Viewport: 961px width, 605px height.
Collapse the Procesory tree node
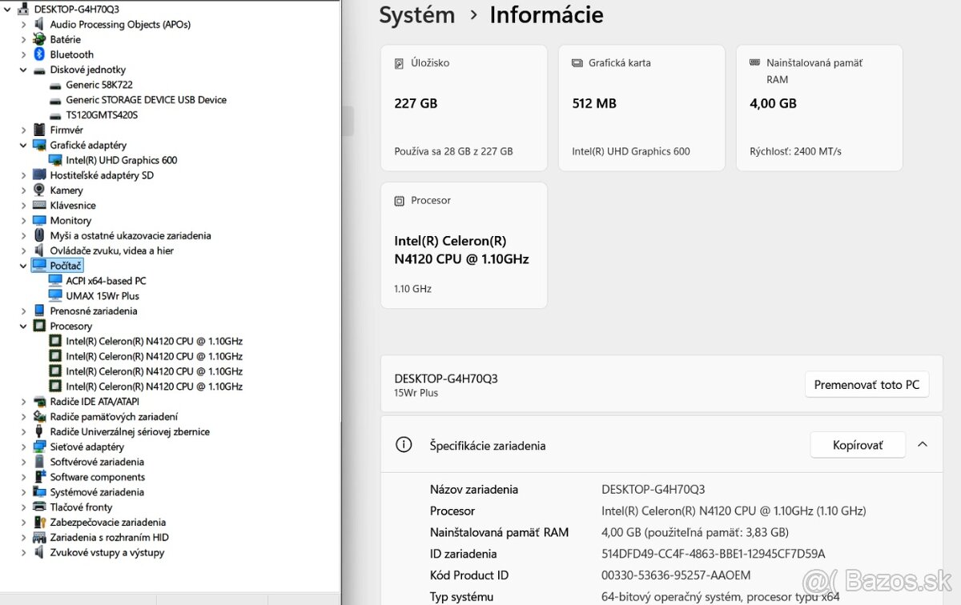(23, 326)
